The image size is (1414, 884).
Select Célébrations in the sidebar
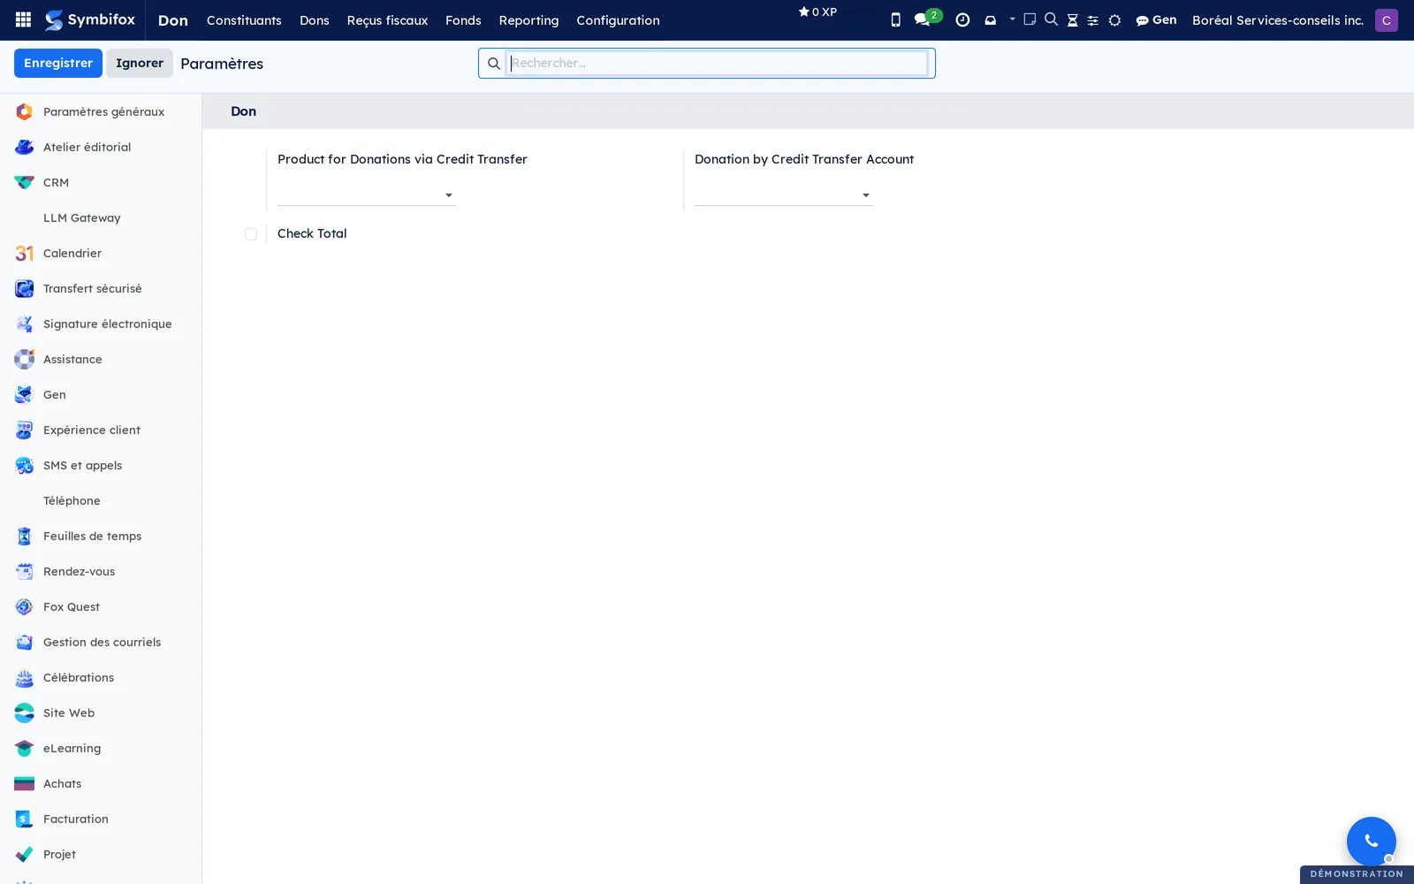point(101,677)
